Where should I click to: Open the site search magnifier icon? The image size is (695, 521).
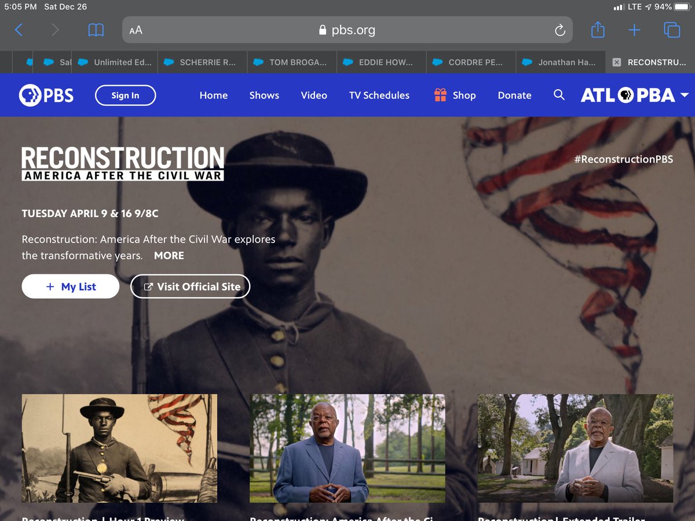tap(559, 95)
